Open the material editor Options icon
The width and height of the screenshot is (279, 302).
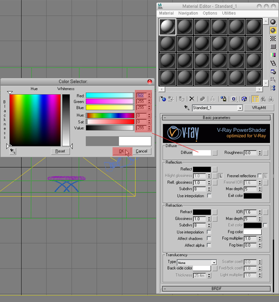273,72
